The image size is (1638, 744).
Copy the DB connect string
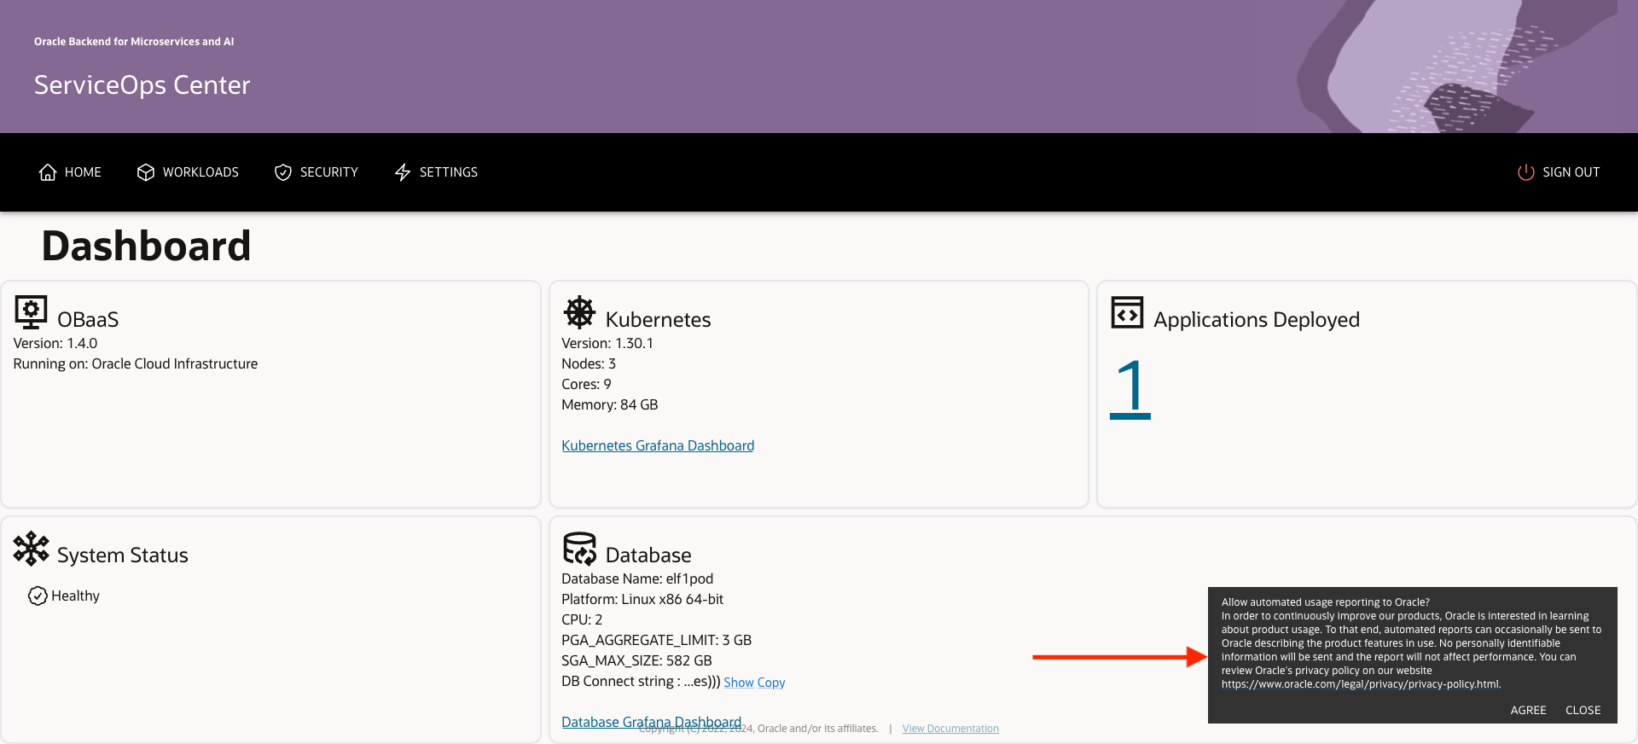[x=771, y=683]
